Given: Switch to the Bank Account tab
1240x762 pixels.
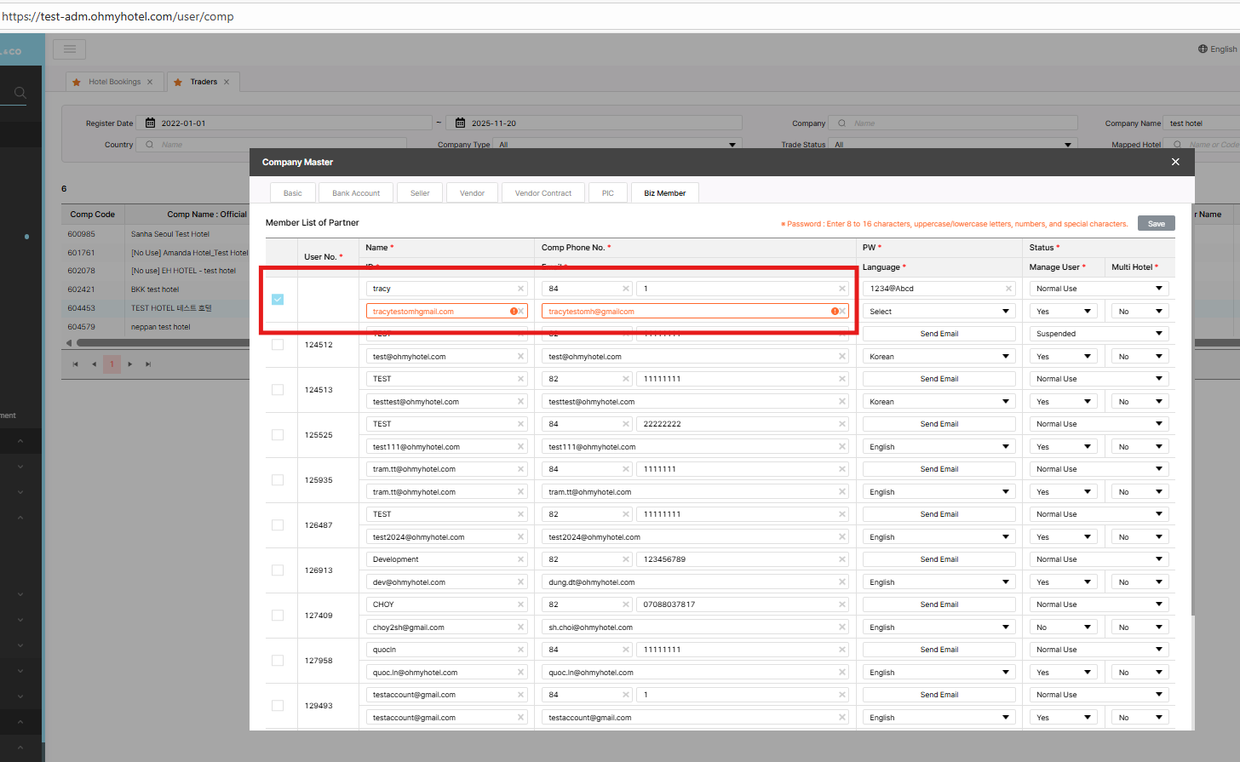Looking at the screenshot, I should [x=356, y=193].
